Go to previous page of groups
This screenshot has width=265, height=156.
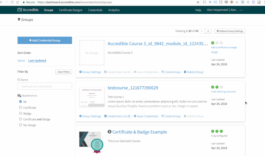[x=202, y=31]
